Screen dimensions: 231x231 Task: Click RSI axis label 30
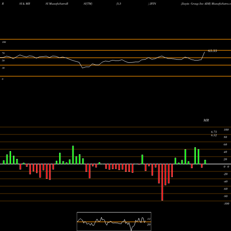tap(3, 68)
